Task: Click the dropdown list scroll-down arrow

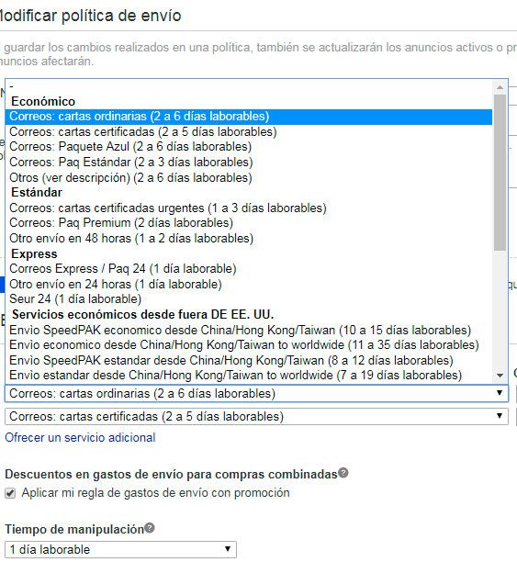Action: coord(500,376)
